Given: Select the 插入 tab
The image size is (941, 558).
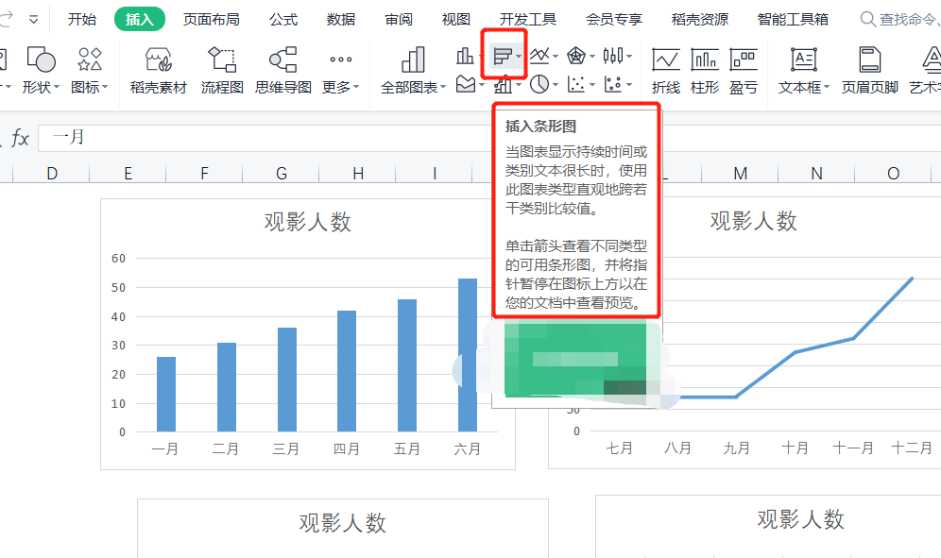Looking at the screenshot, I should [139, 19].
